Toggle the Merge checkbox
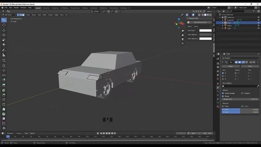Viewport: 261px width, 147px height. [223, 96]
